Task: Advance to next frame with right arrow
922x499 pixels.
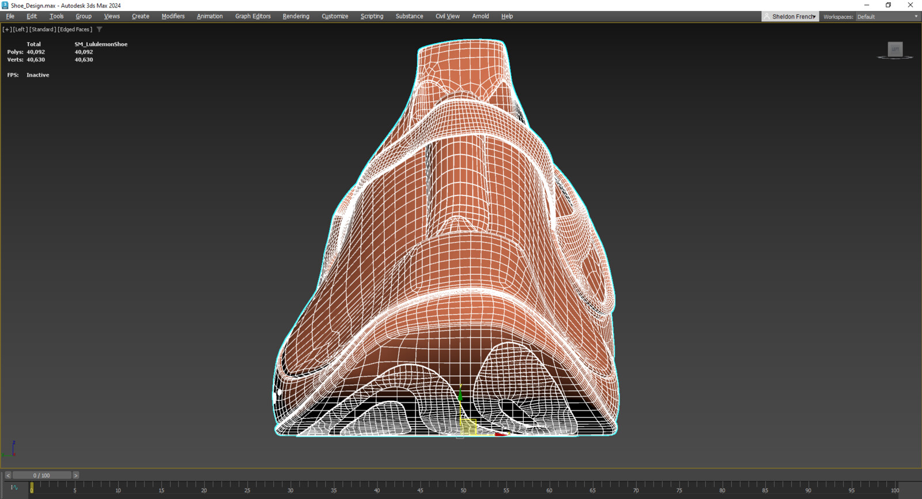Action: tap(75, 475)
